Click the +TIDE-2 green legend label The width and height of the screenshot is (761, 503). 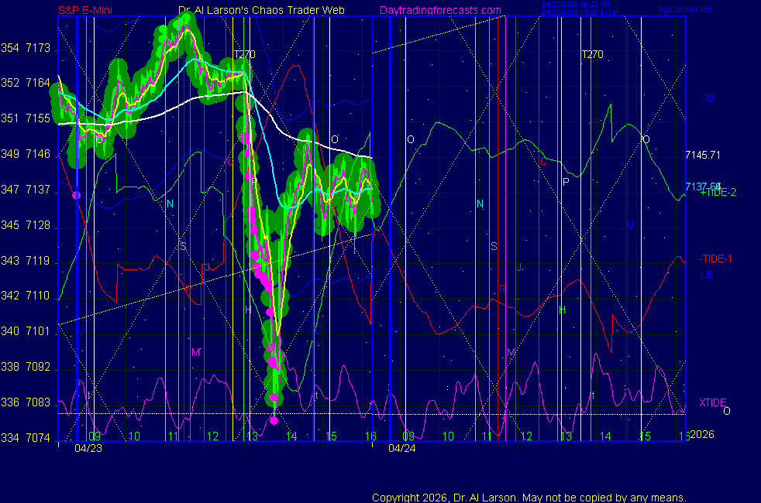pyautogui.click(x=718, y=193)
